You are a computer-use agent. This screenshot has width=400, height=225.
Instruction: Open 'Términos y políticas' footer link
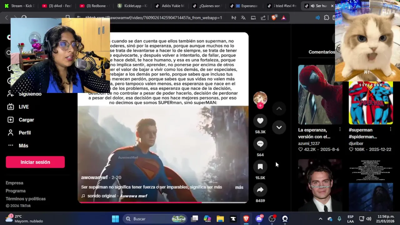pos(26,199)
